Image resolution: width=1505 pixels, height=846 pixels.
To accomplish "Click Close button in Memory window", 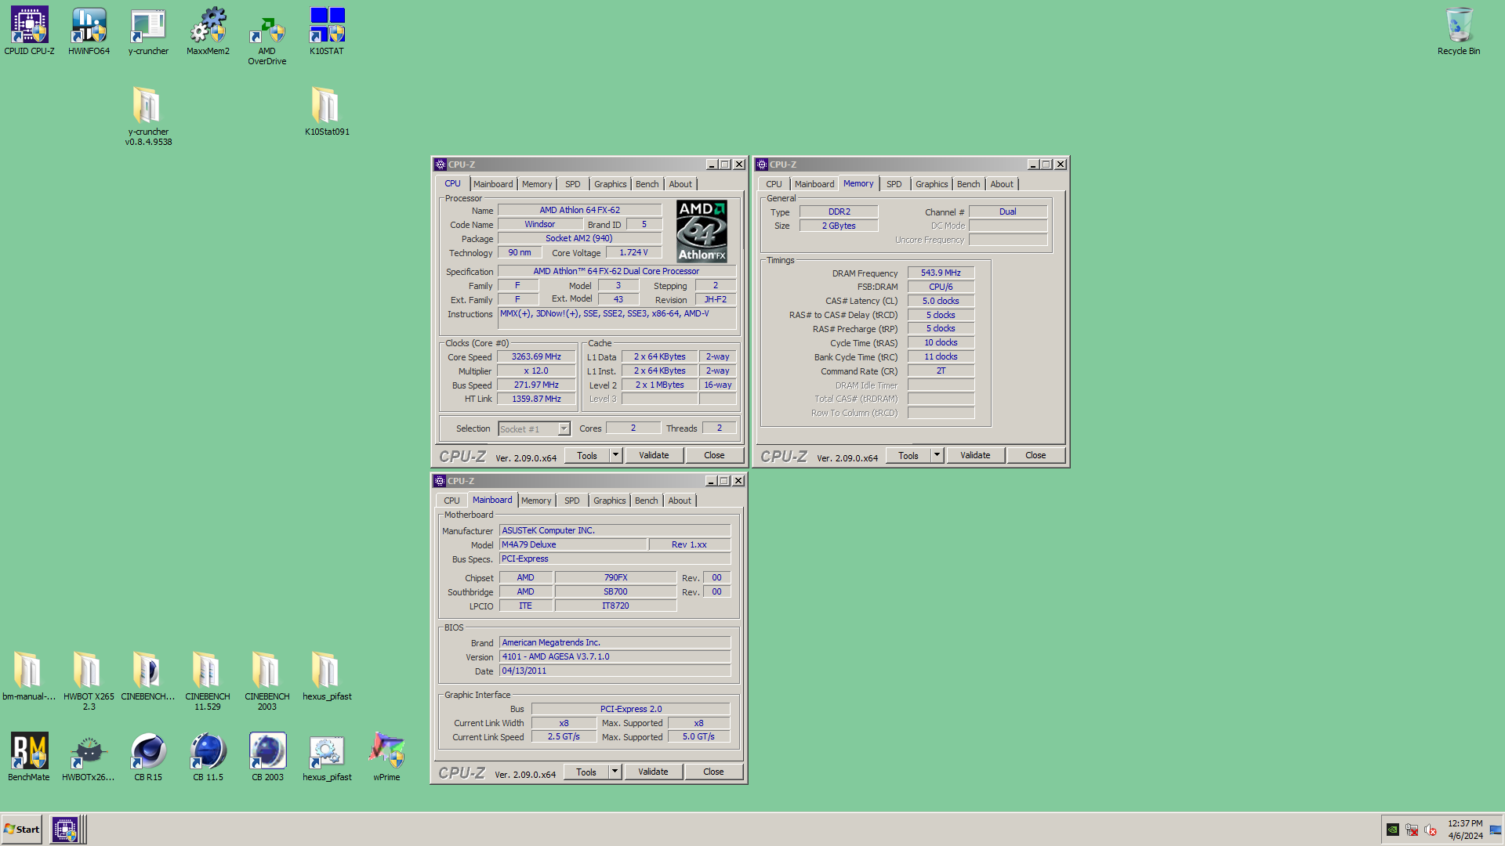I will pos(1035,455).
